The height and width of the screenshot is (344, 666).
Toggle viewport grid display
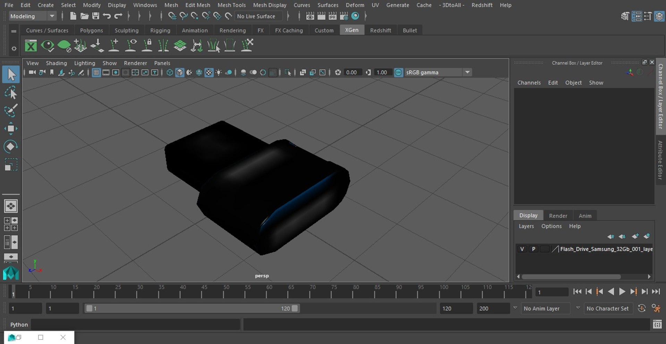(96, 72)
